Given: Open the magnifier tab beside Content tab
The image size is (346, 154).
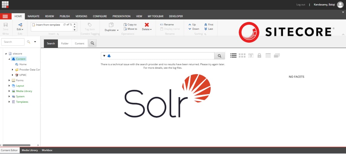Looking at the screenshot, I should [x=92, y=43].
